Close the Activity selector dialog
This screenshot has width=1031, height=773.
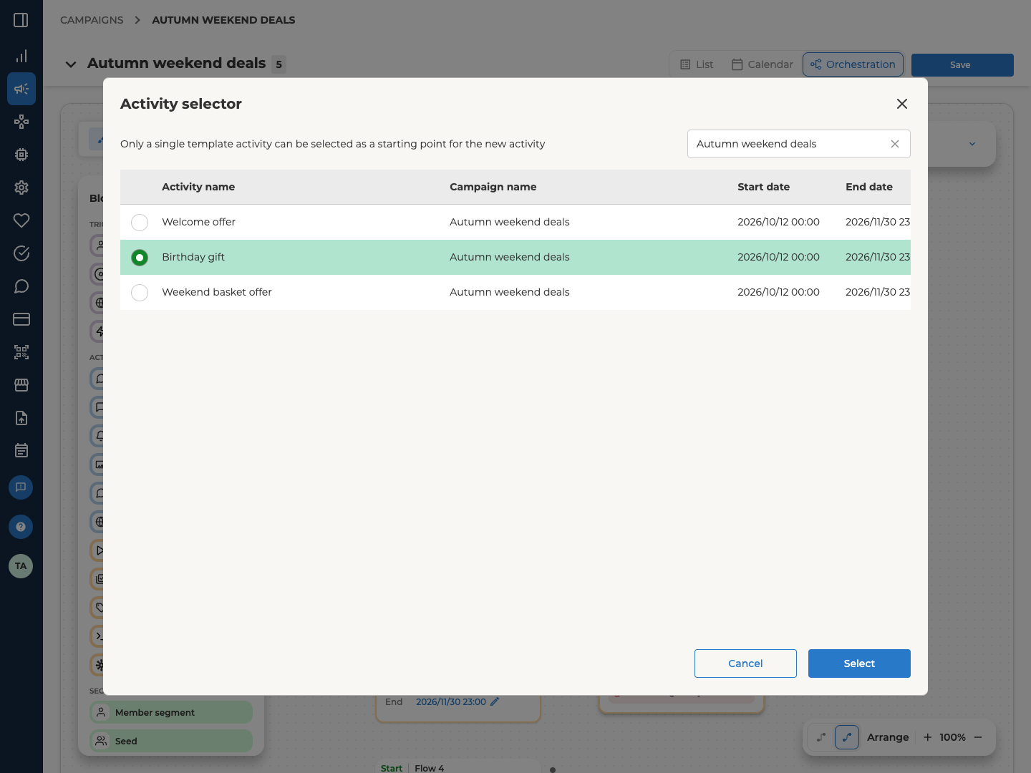(902, 104)
